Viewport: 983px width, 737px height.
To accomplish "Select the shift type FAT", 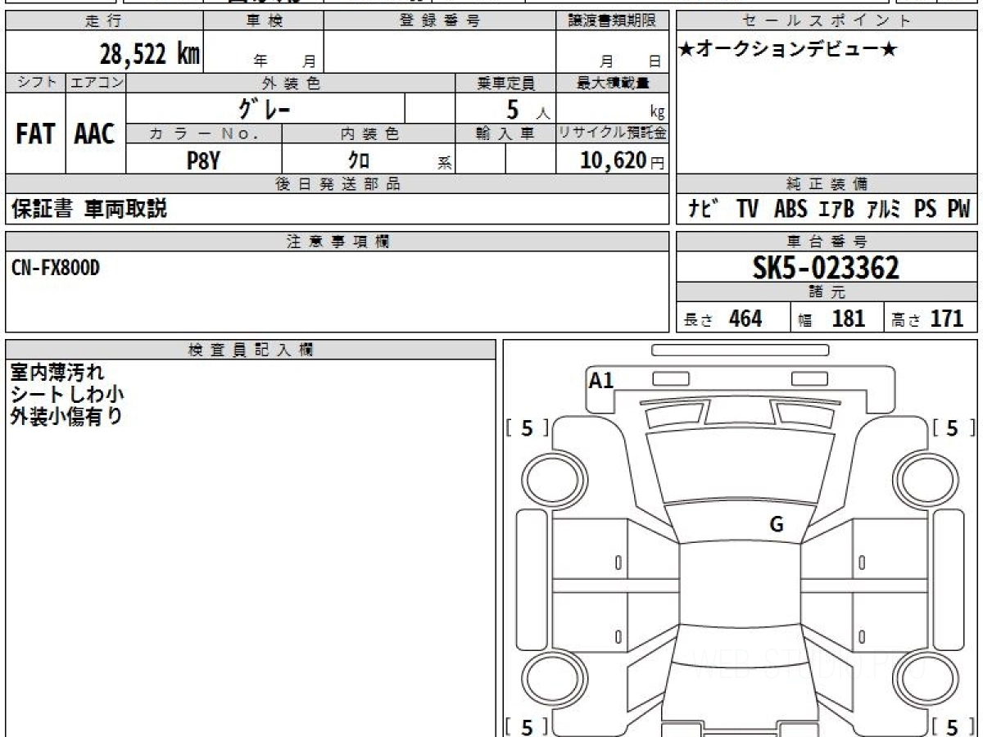I will (x=35, y=134).
